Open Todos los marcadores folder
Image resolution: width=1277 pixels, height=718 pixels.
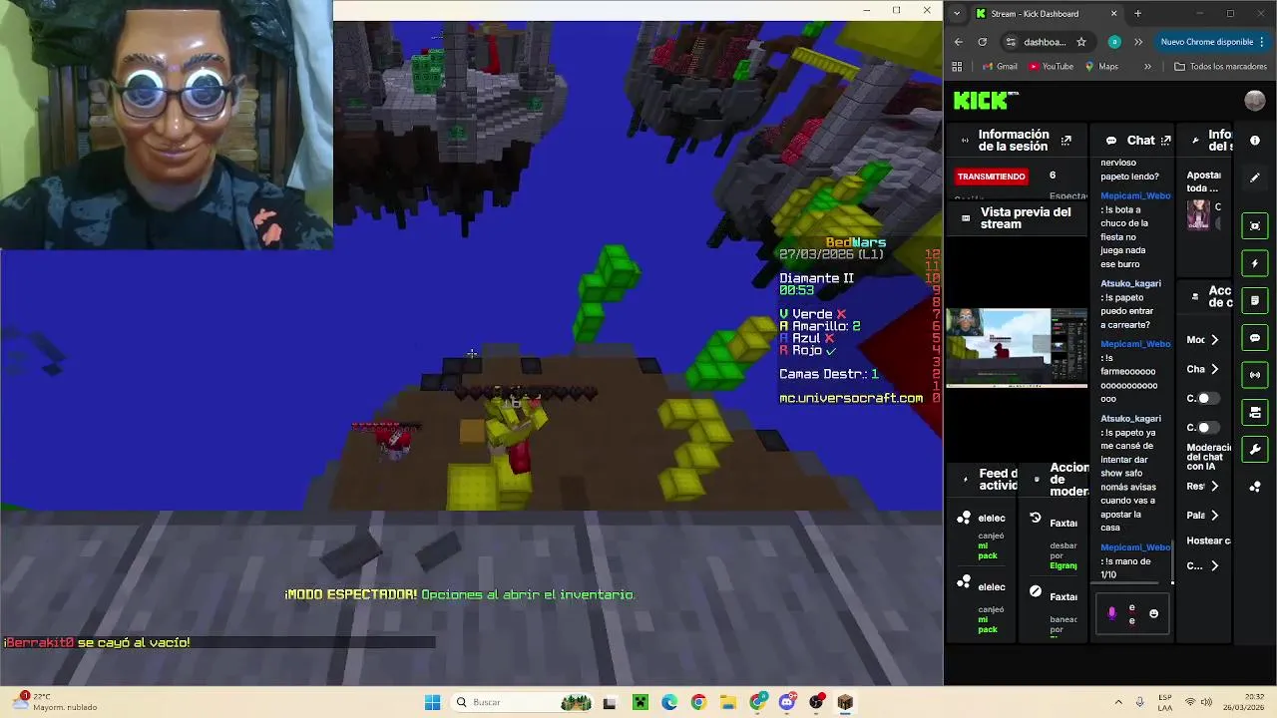(1220, 67)
